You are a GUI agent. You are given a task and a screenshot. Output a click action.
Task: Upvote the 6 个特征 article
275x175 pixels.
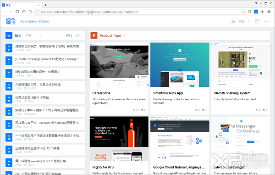tap(9, 99)
